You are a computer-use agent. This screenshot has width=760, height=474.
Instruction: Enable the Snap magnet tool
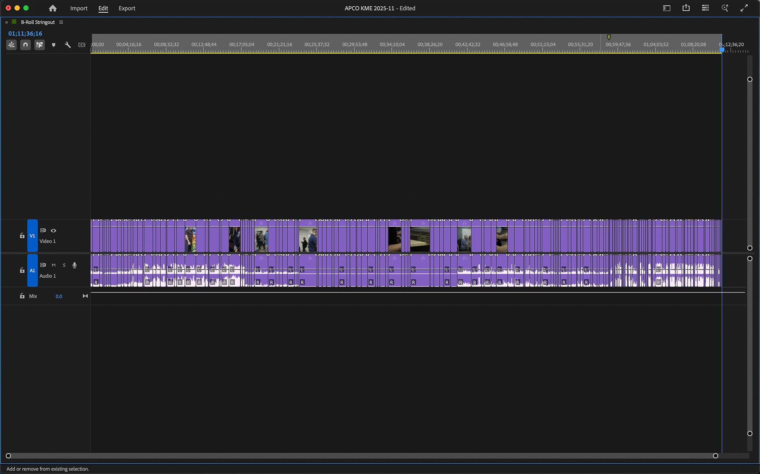click(25, 45)
